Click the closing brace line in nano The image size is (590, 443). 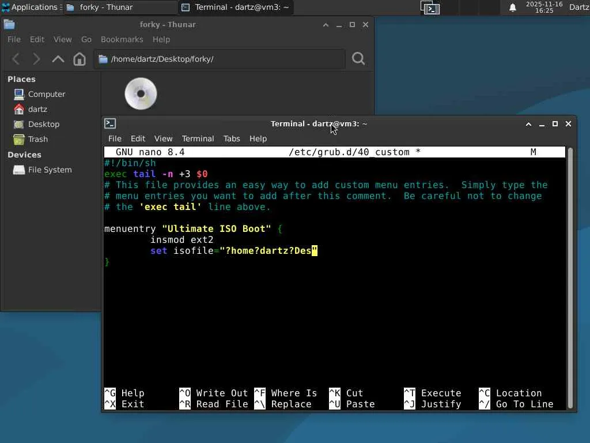[107, 261]
